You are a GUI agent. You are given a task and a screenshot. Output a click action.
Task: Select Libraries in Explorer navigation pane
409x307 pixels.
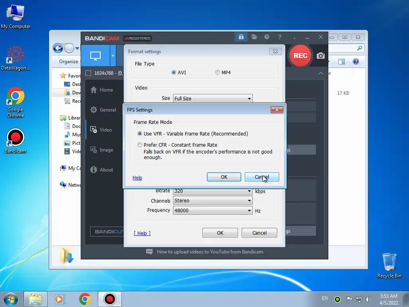(x=70, y=118)
